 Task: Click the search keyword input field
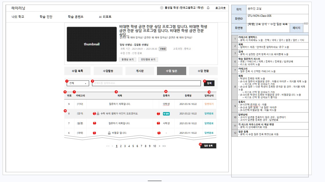click(x=146, y=83)
